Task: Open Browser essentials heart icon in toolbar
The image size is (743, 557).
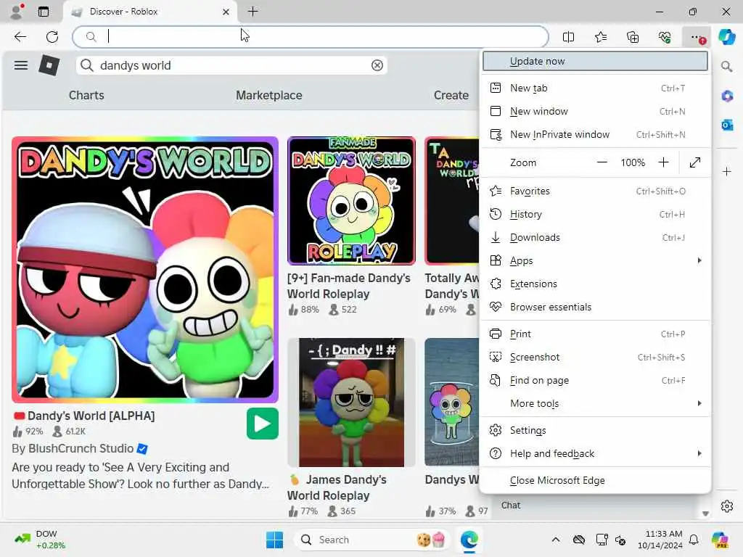Action: click(665, 37)
